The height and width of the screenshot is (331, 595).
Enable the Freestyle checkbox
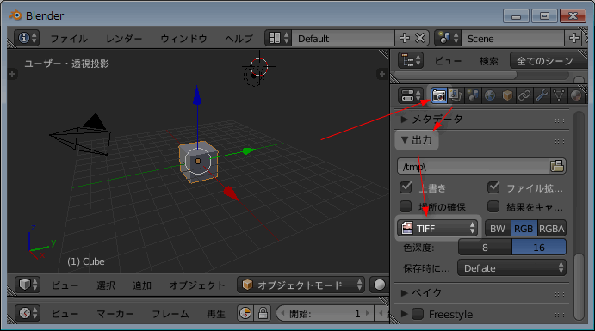click(418, 314)
